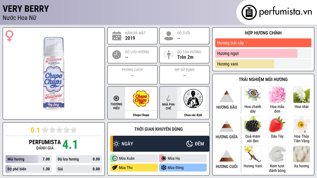This screenshot has width=317, height=178.
Task: Click the TRẢI NGHIỆM MÙI HƯƠNG heading
Action: tap(263, 79)
